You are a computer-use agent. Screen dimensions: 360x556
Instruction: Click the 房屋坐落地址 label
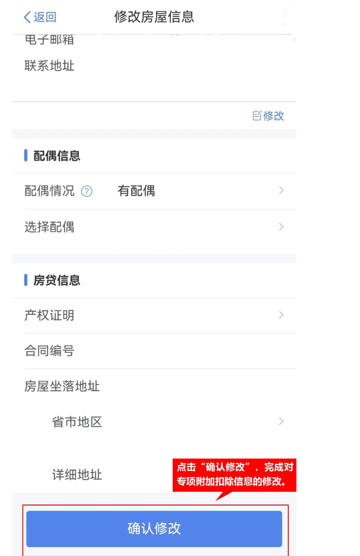pos(62,386)
